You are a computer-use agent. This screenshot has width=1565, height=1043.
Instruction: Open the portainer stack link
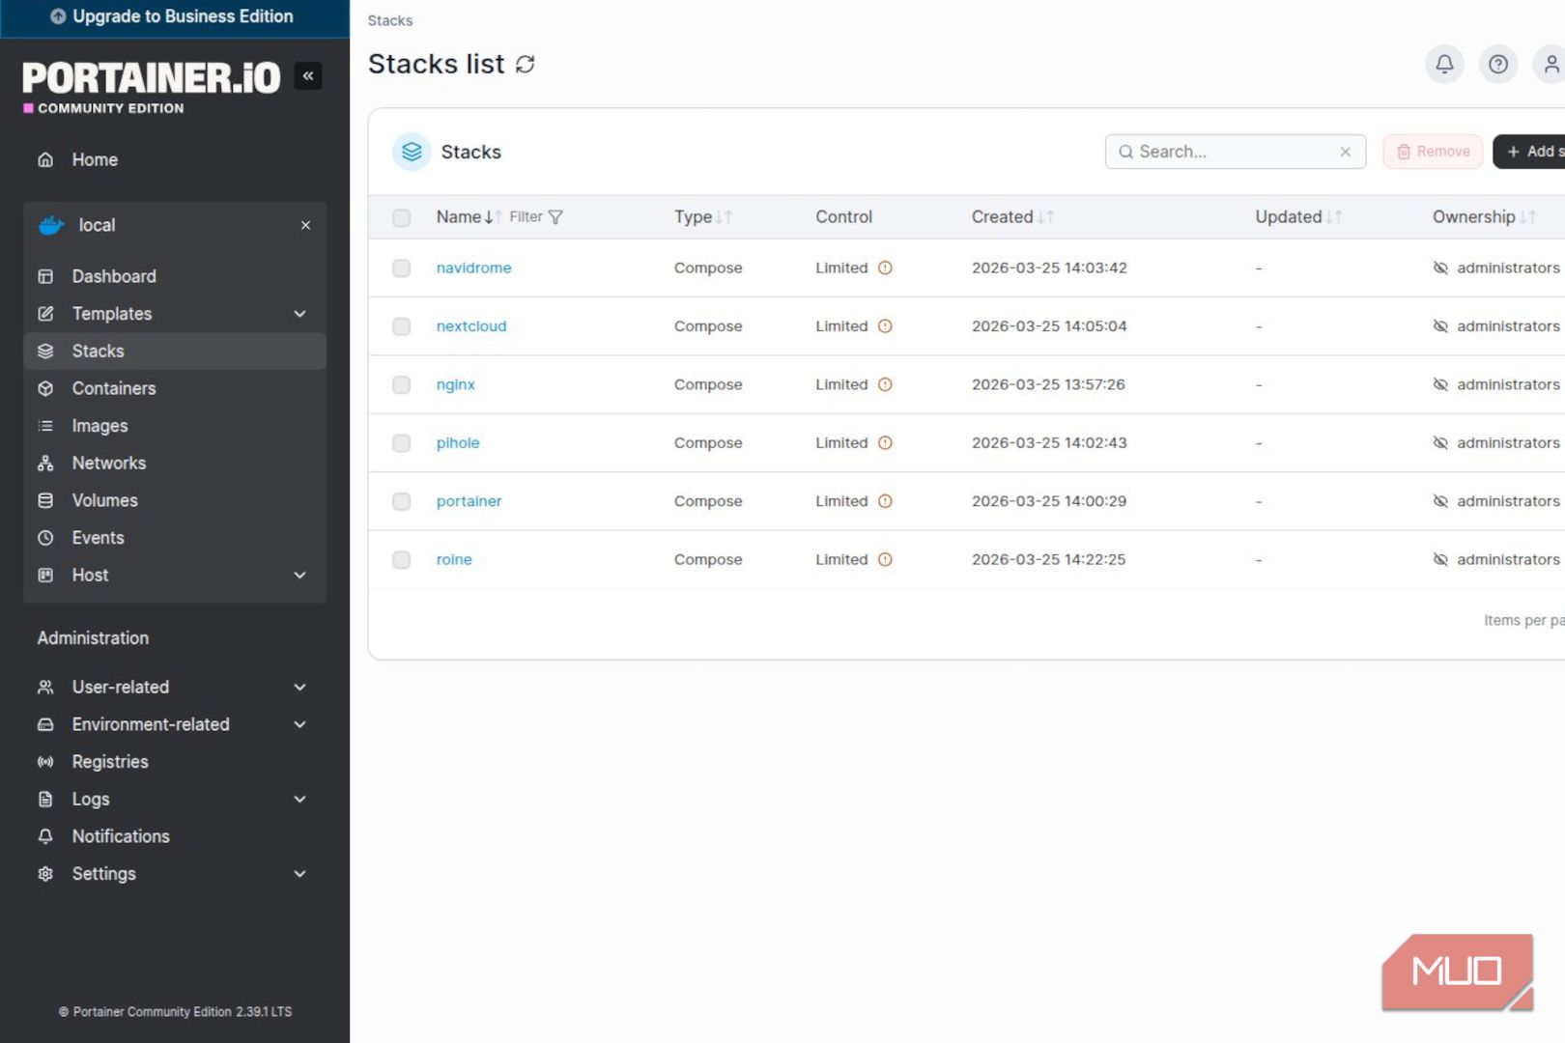click(x=469, y=501)
